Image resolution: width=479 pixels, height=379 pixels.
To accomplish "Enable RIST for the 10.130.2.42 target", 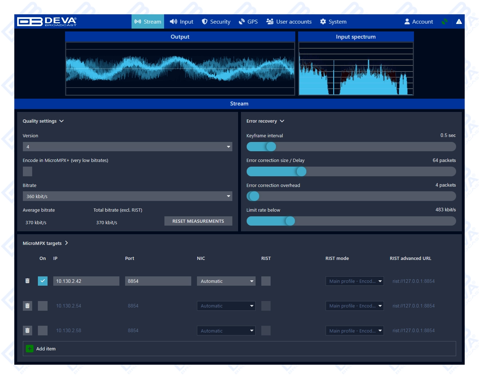I will click(266, 281).
